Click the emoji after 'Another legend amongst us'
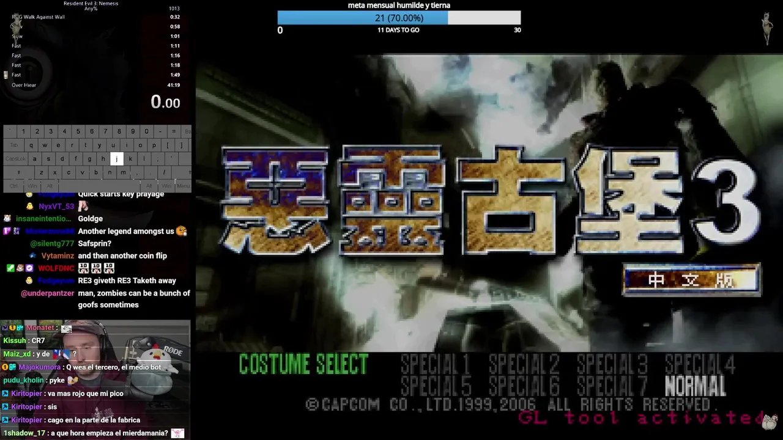 pyautogui.click(x=181, y=231)
